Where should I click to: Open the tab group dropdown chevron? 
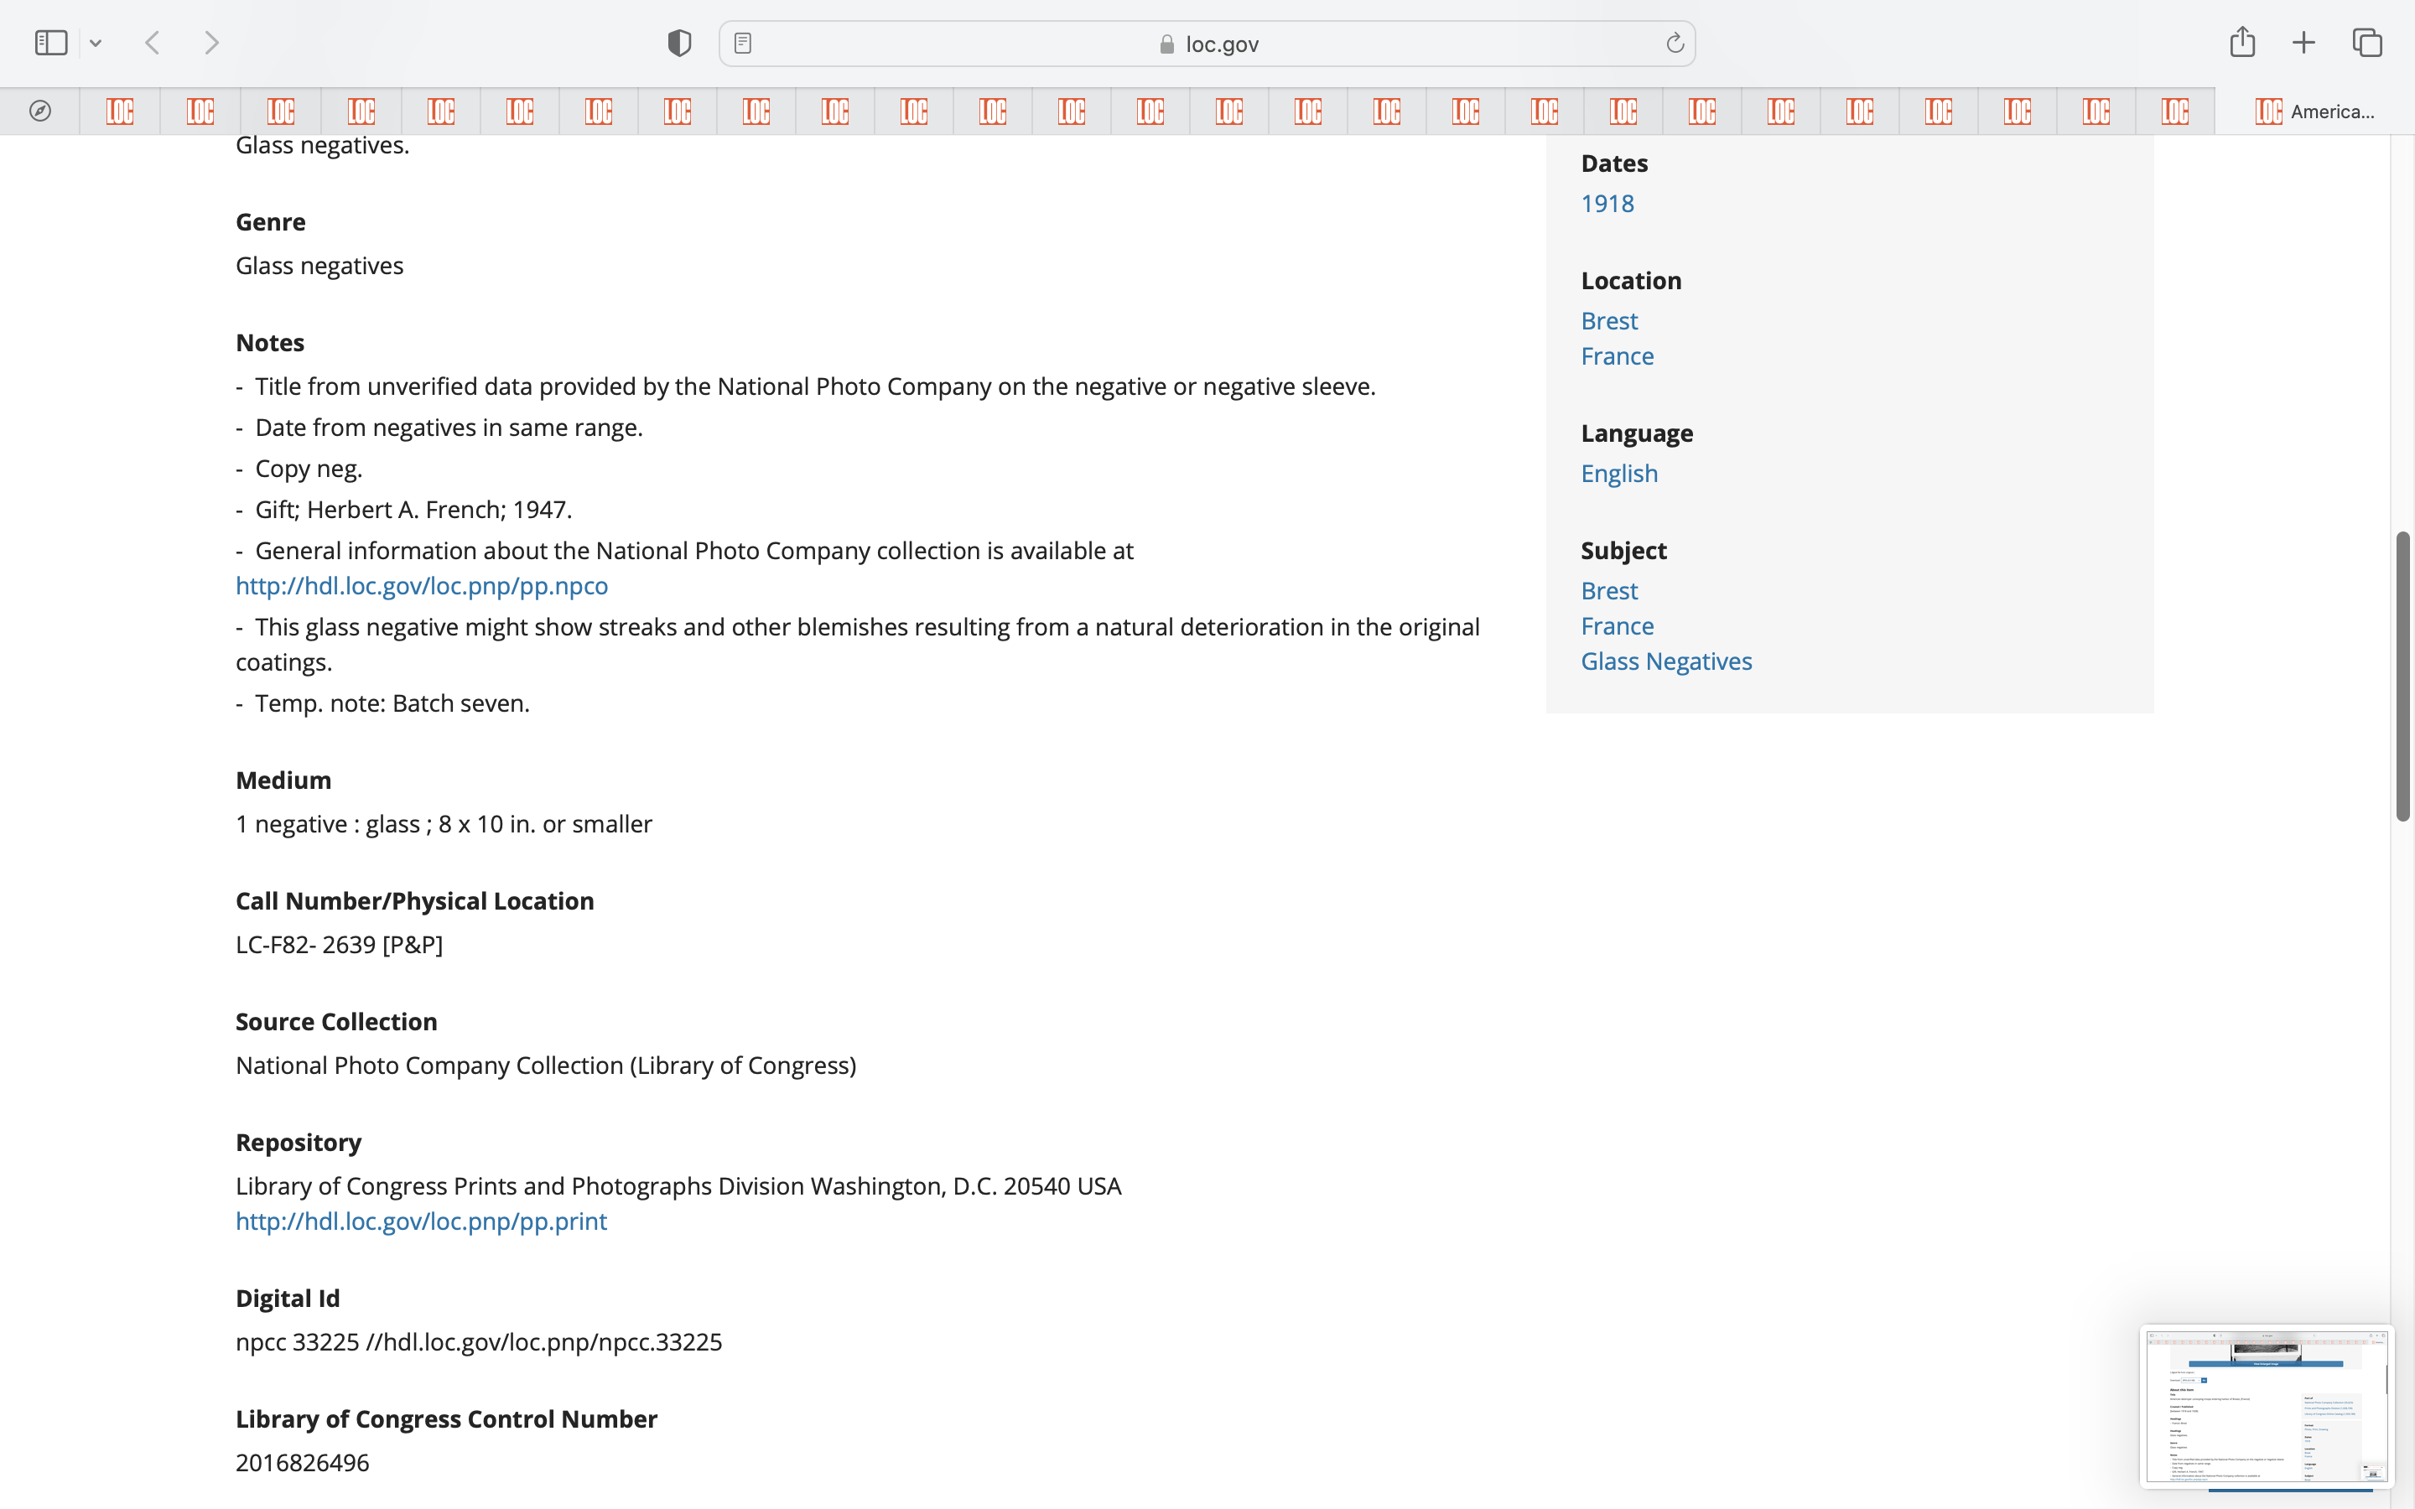click(96, 43)
